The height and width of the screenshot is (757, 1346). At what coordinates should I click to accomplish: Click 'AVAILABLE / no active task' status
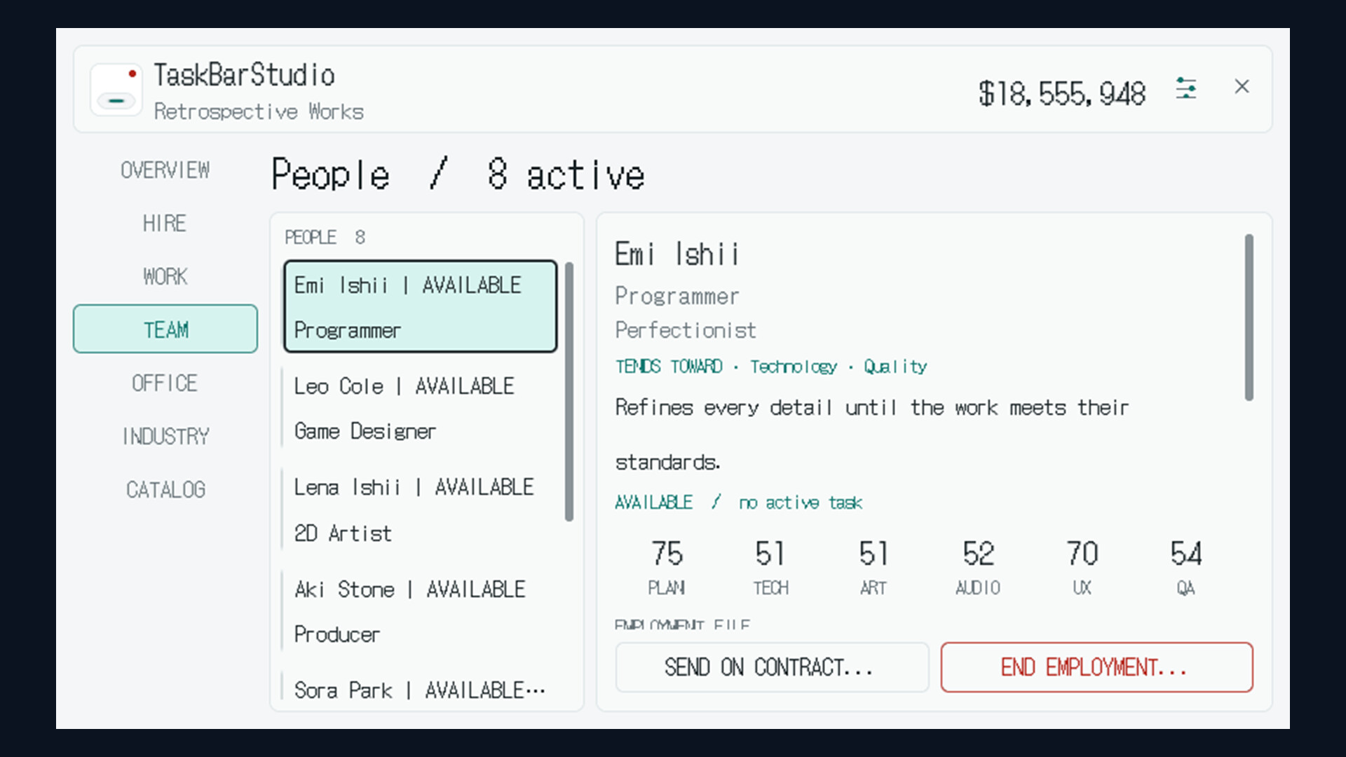[x=738, y=503]
